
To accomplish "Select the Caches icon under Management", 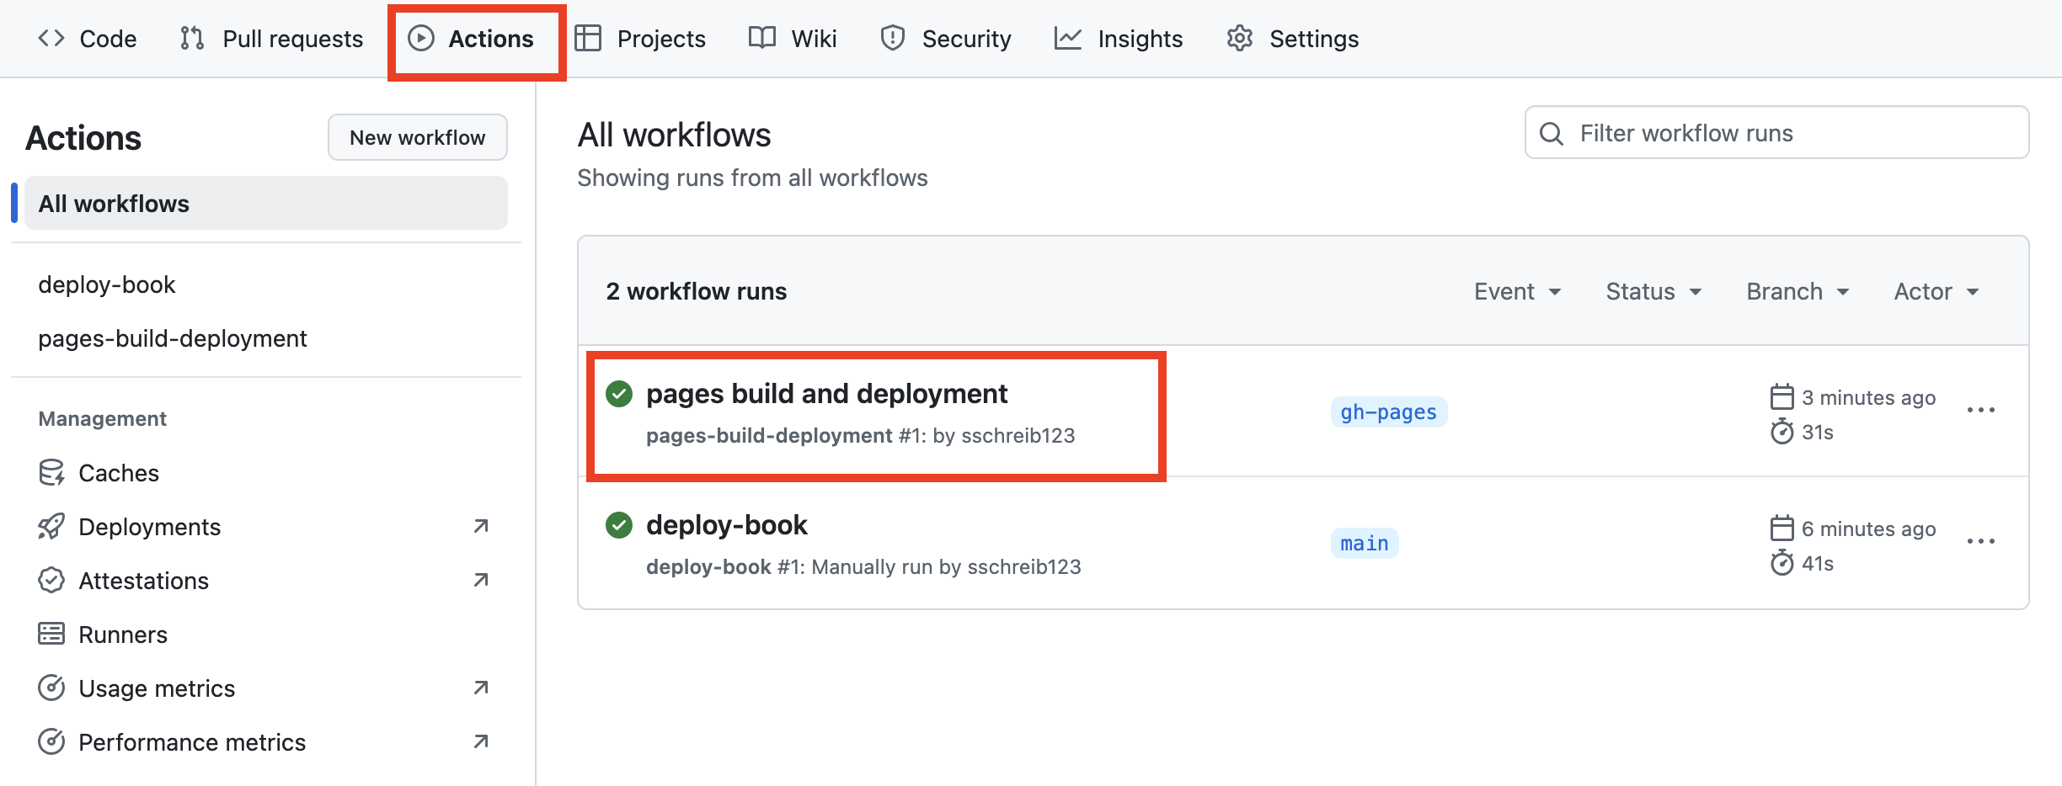I will click(51, 472).
